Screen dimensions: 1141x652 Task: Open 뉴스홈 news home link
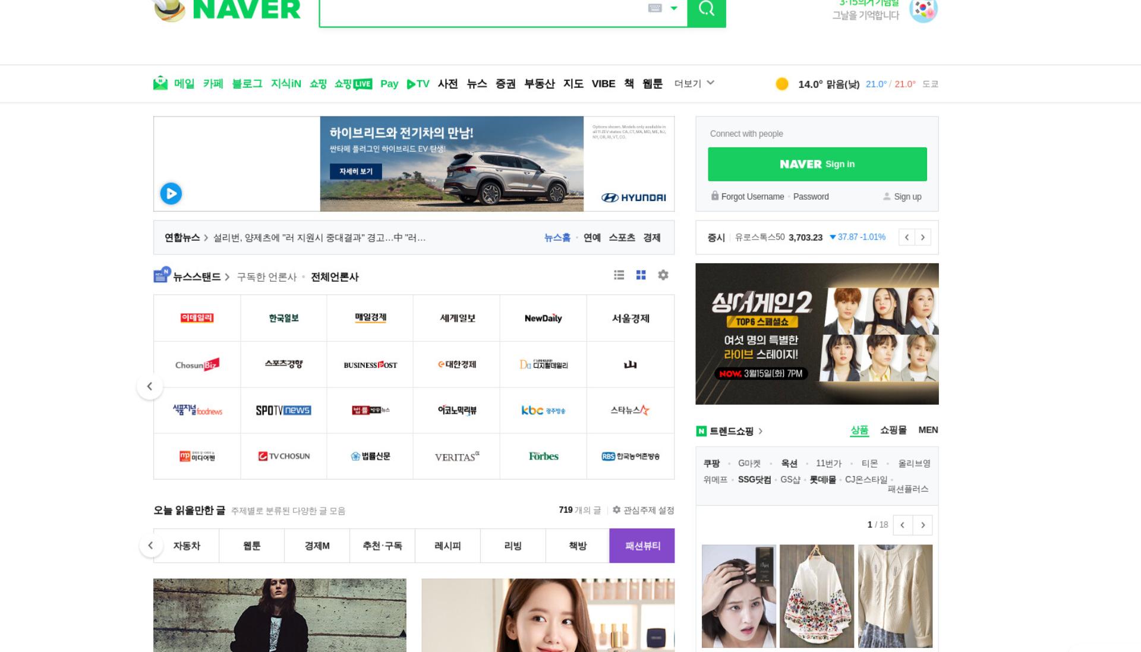coord(557,238)
